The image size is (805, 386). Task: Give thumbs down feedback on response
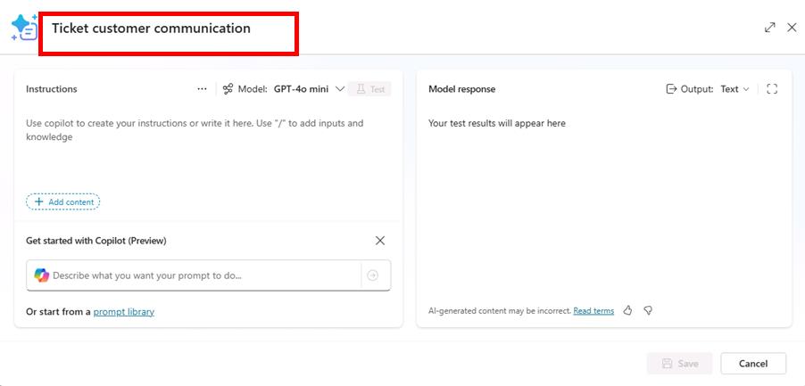point(648,310)
